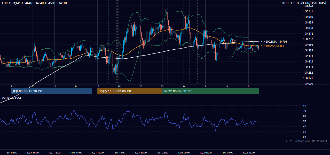The image size is (330, 155).
Task: Click the RSI scale level 40
Action: 304,127
